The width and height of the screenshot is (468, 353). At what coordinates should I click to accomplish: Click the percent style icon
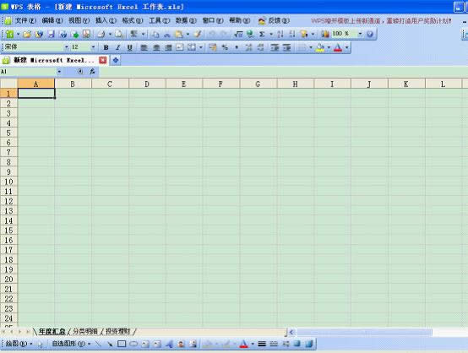225,47
